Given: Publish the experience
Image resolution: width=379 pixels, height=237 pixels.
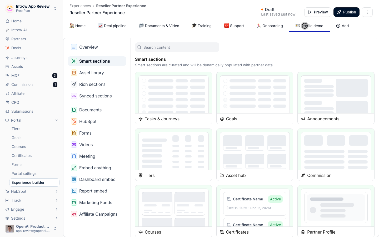Looking at the screenshot, I should coord(346,12).
